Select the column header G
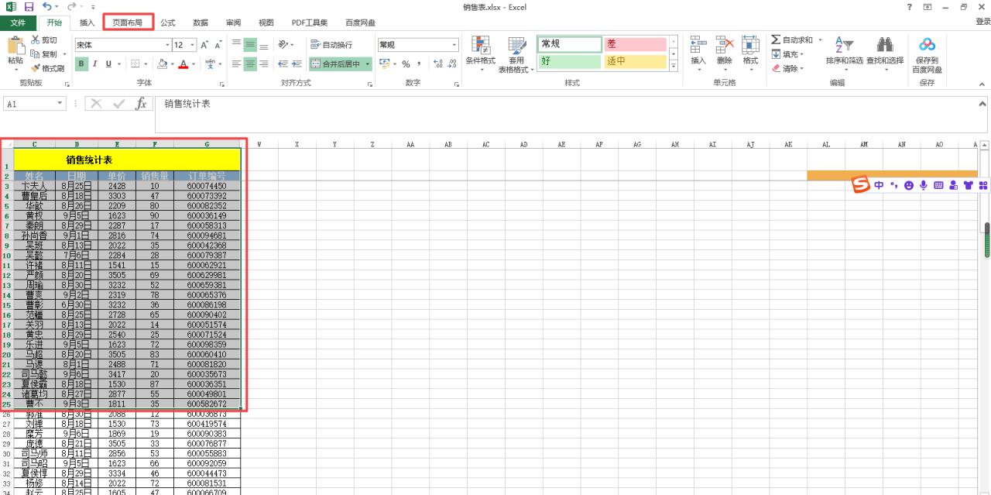This screenshot has width=991, height=495. pyautogui.click(x=207, y=143)
